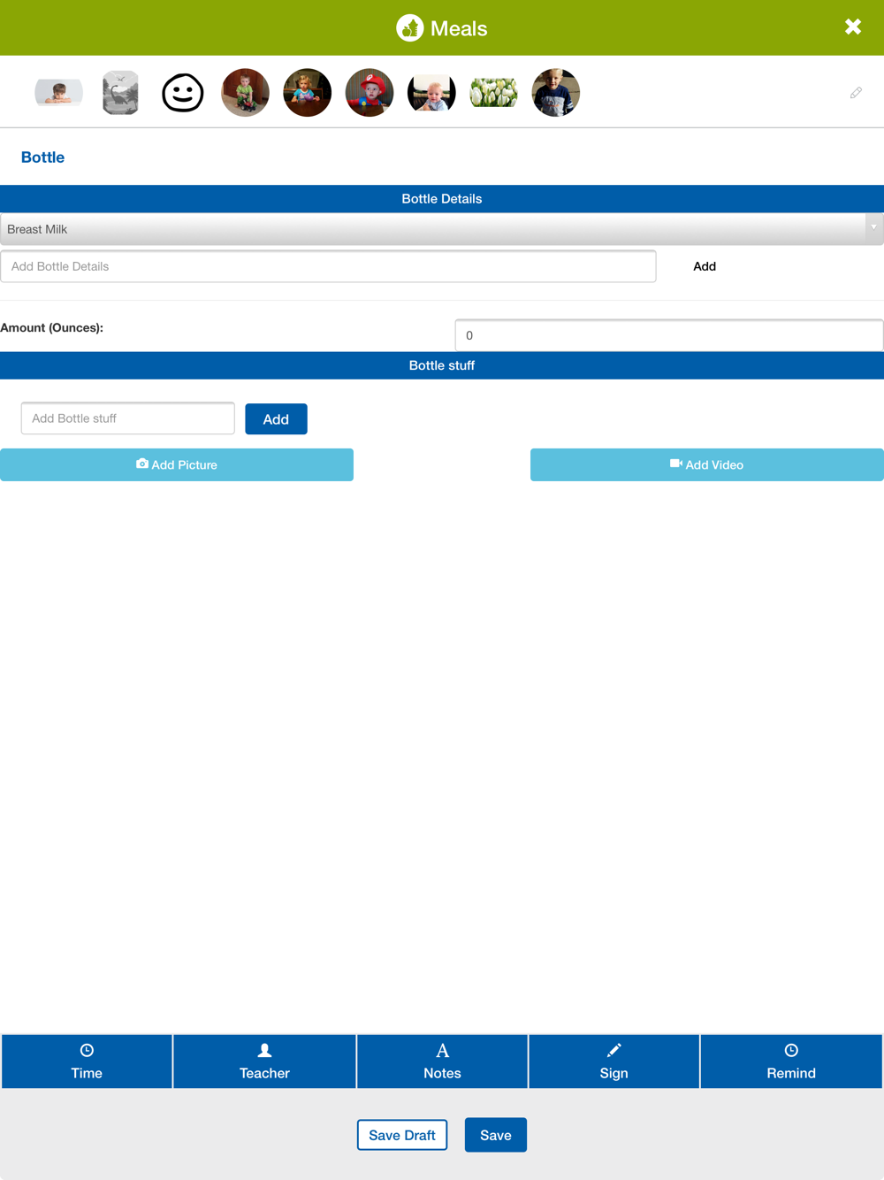Screen dimensions: 884x1180
Task: Click the Amount (Ounces) input field
Action: click(x=669, y=335)
